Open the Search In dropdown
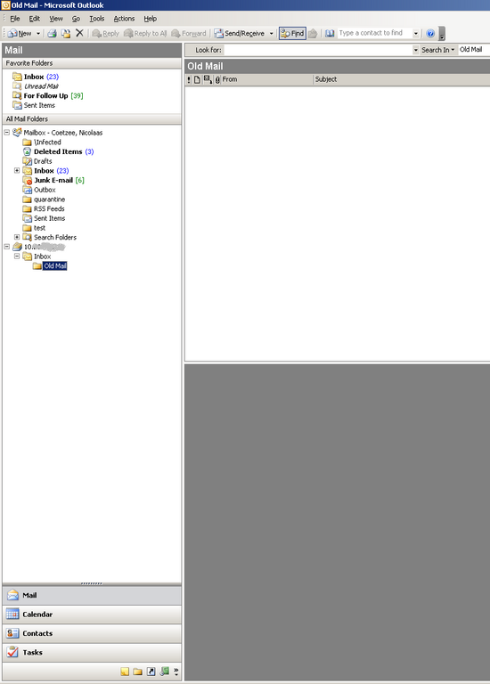Viewport: 490px width, 684px height. 438,50
